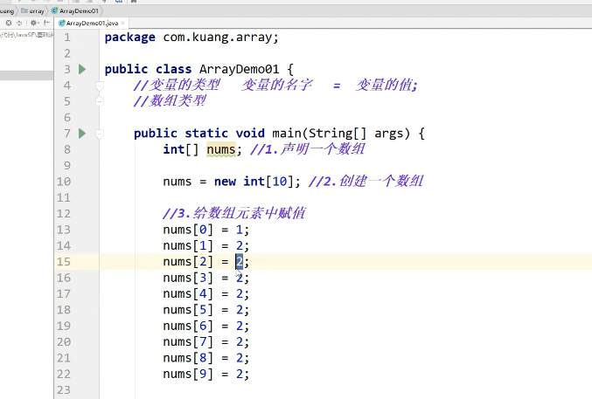Click the comment '//数组类型' on line 5
This screenshot has width=592, height=399.
[x=170, y=101]
